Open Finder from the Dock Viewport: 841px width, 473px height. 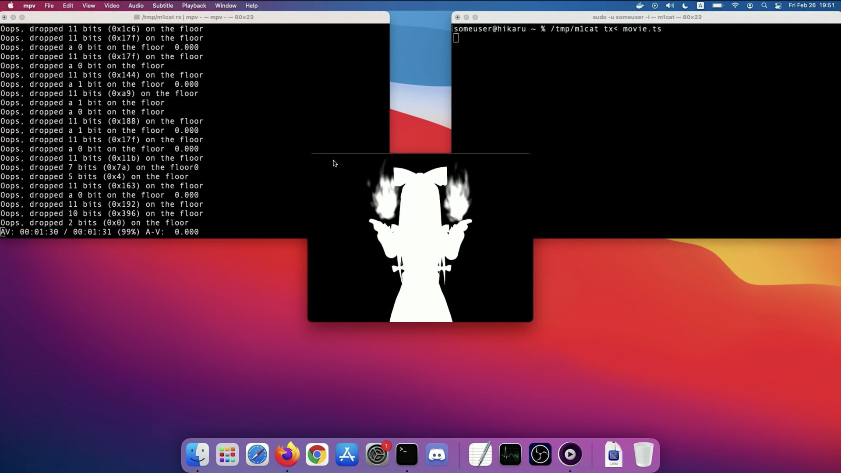[x=198, y=455]
